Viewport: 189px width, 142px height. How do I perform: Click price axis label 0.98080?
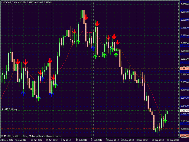pos(185,35)
